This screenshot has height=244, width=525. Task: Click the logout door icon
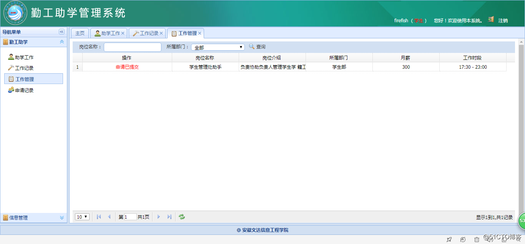[491, 19]
